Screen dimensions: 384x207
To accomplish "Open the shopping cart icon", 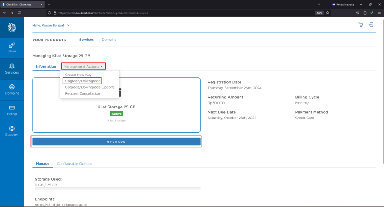I will [361, 25].
